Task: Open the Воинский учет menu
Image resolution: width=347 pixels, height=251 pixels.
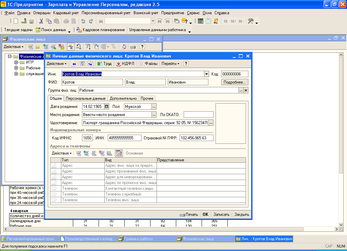Action: (x=146, y=13)
